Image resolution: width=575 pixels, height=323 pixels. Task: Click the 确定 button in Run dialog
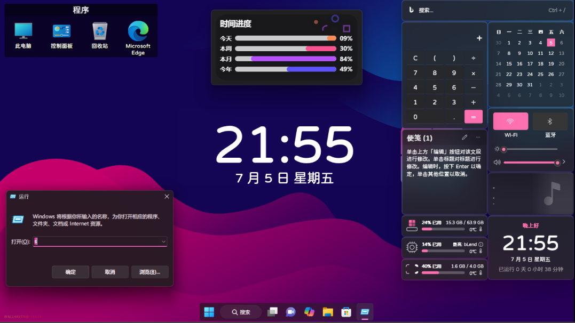[70, 272]
